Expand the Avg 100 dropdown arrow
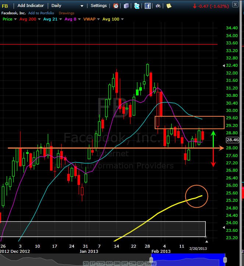244x266 pixels. point(122,19)
